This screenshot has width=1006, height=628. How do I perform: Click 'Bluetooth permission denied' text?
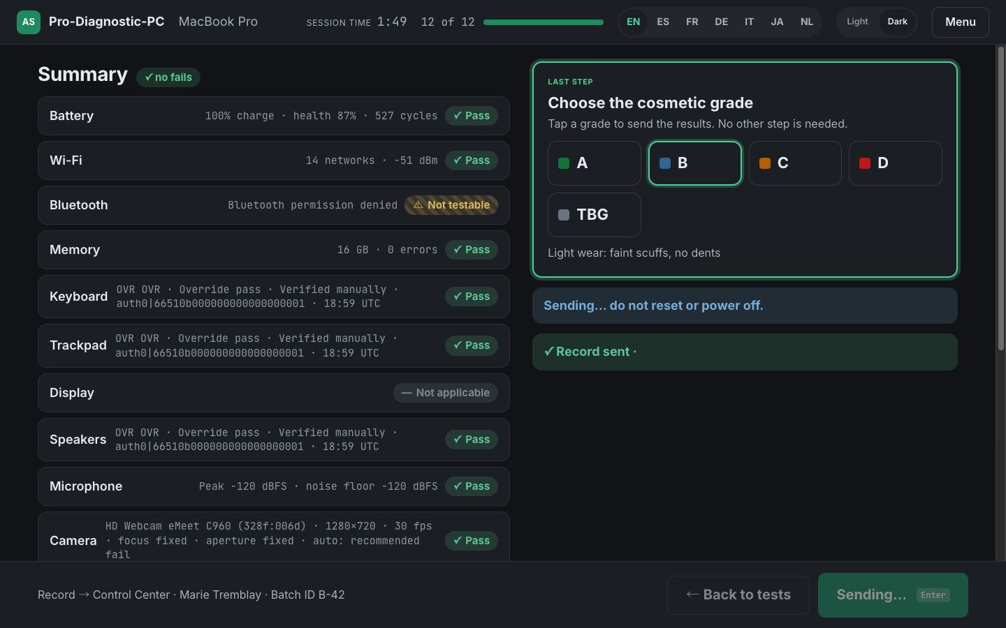[312, 205]
